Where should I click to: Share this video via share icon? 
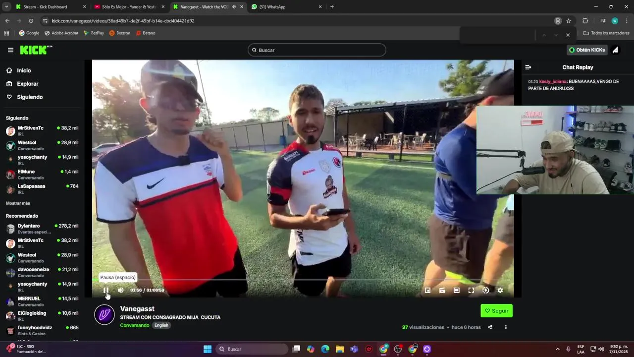click(x=490, y=327)
